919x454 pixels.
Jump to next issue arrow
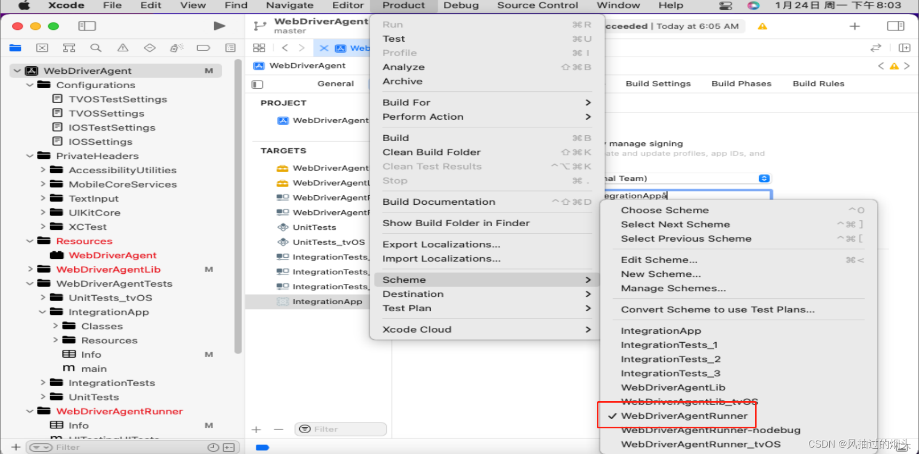point(907,66)
